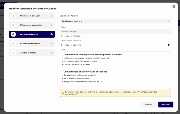180x114 pixels.
Task: Click the orange warning triangle icon
Action: coord(63,93)
